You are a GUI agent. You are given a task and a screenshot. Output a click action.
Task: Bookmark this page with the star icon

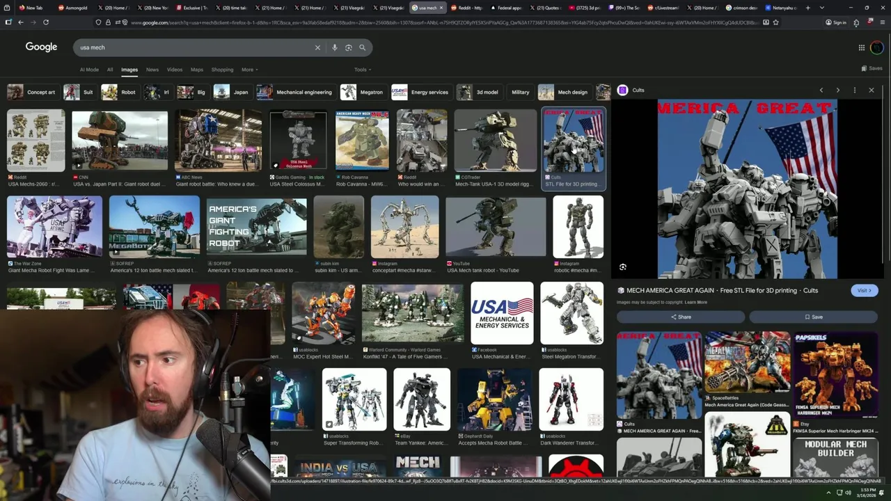coord(775,22)
